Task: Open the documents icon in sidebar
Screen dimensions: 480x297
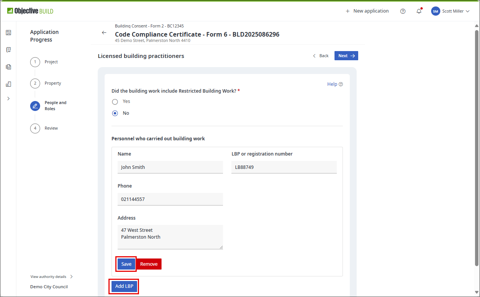Action: 8,67
